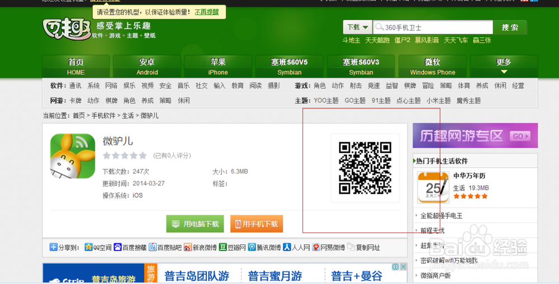Open 前程无忧 in hot list
The image size is (559, 284).
(433, 230)
